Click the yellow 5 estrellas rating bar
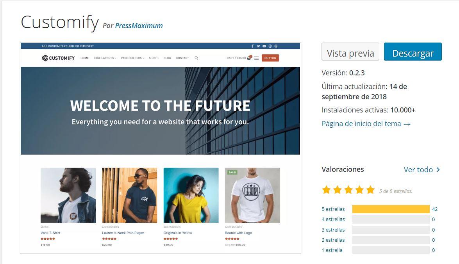 click(x=391, y=209)
